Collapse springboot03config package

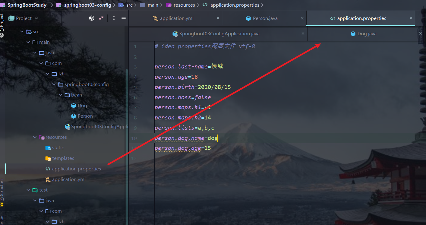(x=54, y=84)
